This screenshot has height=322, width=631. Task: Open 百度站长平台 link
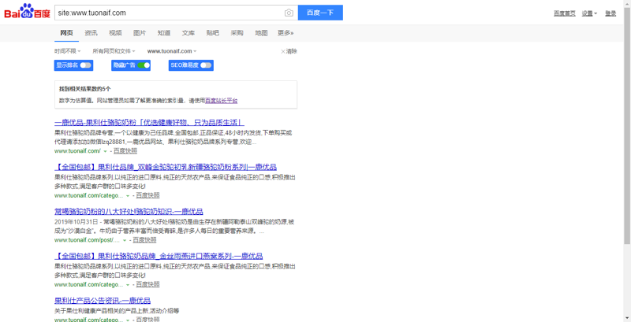click(x=222, y=101)
